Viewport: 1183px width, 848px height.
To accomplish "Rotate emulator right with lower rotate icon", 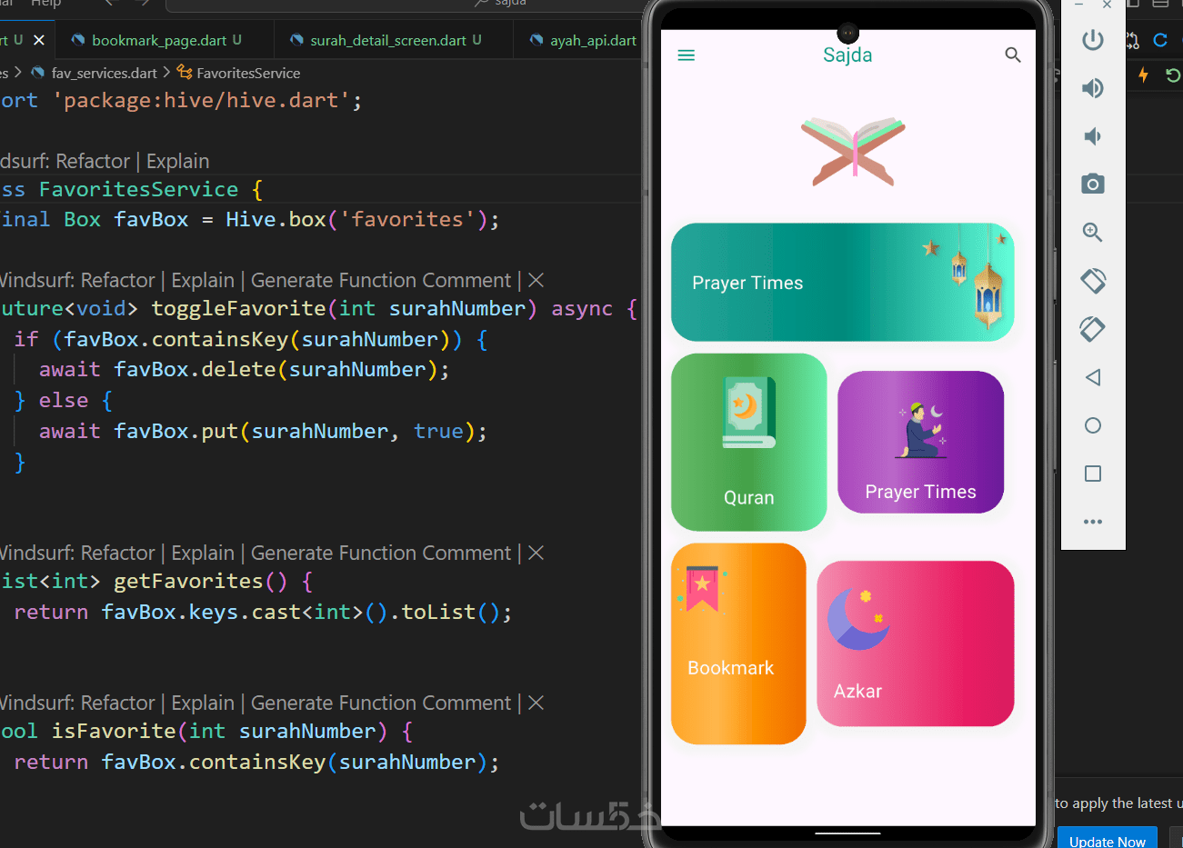I will point(1092,328).
